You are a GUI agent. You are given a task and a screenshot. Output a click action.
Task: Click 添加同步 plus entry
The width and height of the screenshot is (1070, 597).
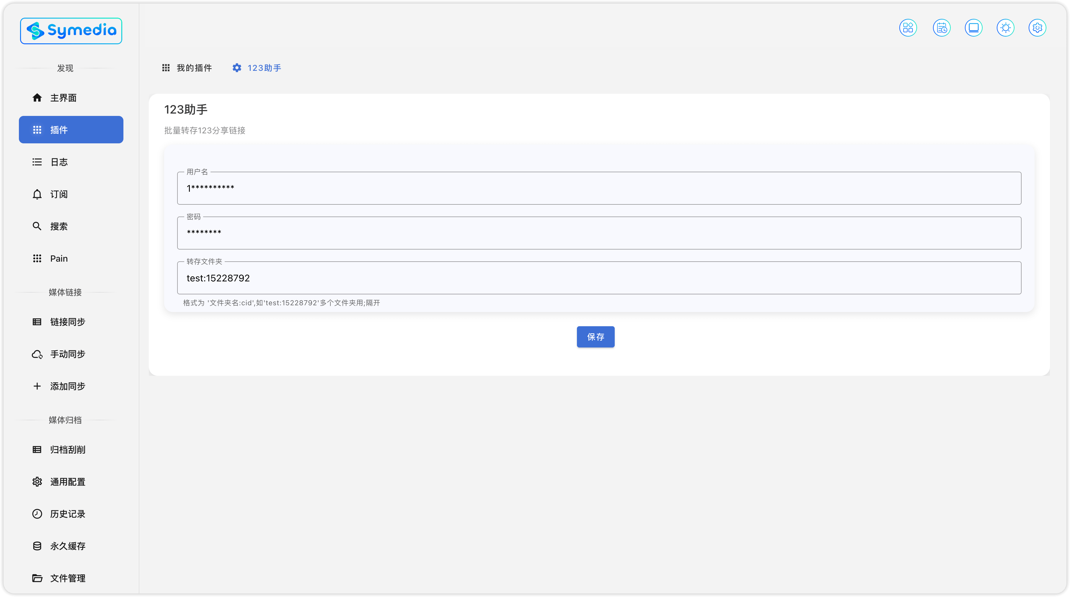point(67,386)
